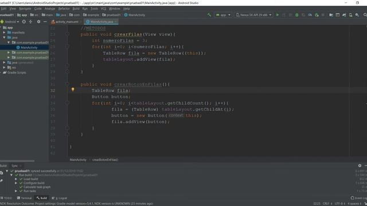Image resolution: width=367 pixels, height=206 pixels.
Task: Open the VCS menu
Action: [103, 9]
